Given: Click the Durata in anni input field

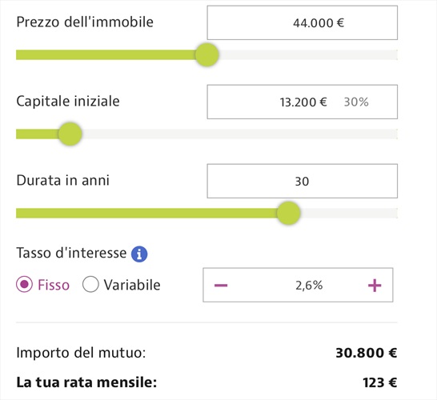Looking at the screenshot, I should click(302, 181).
